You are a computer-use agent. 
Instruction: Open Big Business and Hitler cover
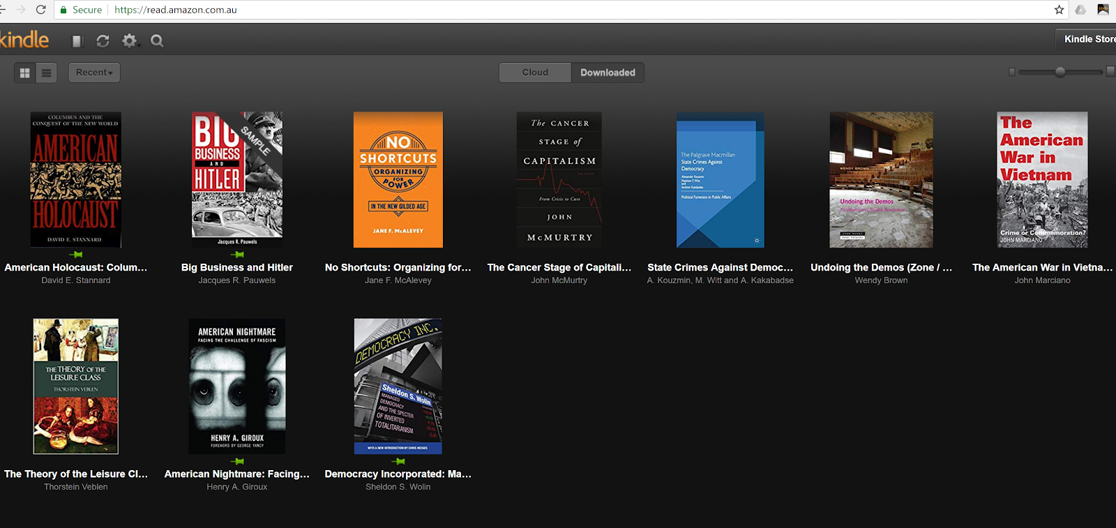coord(237,179)
